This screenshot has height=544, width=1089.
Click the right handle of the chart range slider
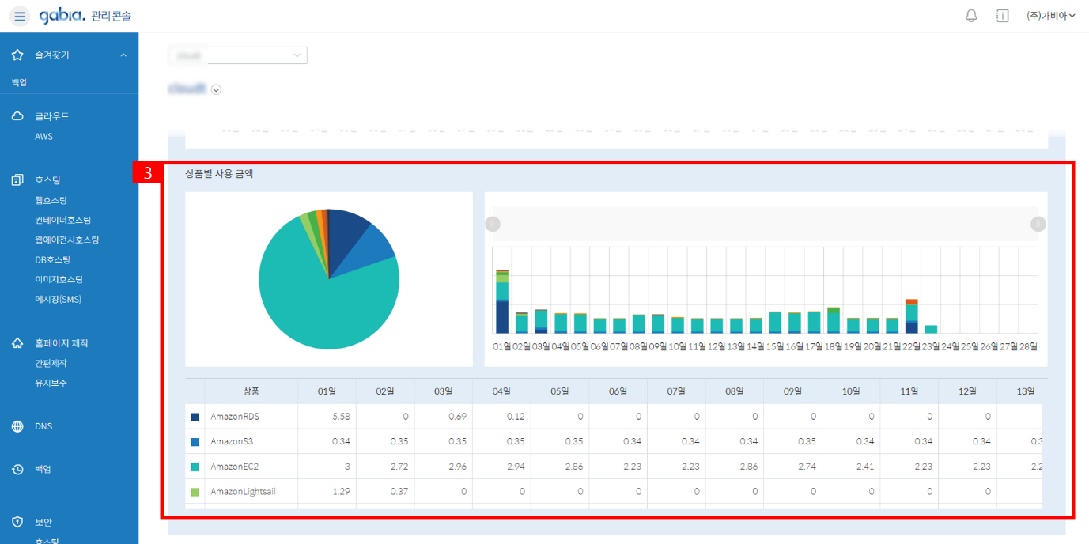1038,225
